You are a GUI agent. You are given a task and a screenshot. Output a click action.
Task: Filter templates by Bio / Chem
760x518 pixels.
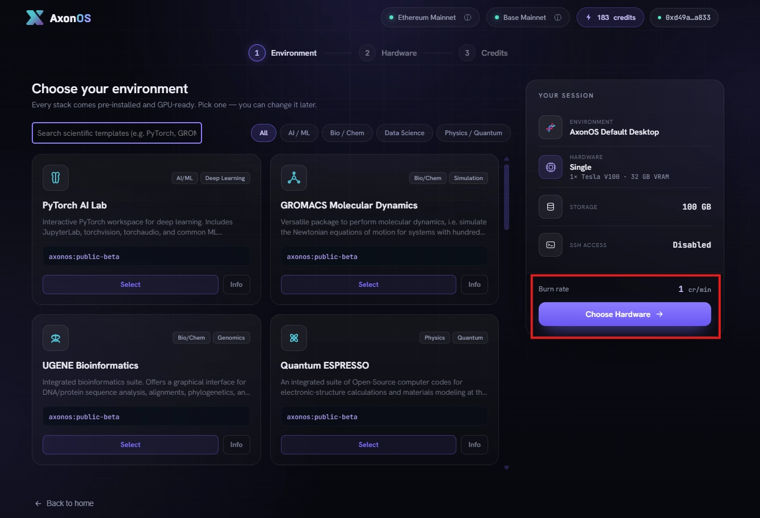coord(347,133)
